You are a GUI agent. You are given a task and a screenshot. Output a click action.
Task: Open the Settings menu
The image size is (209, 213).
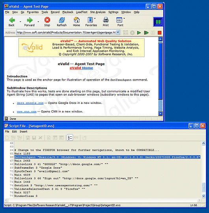[x=113, y=12]
